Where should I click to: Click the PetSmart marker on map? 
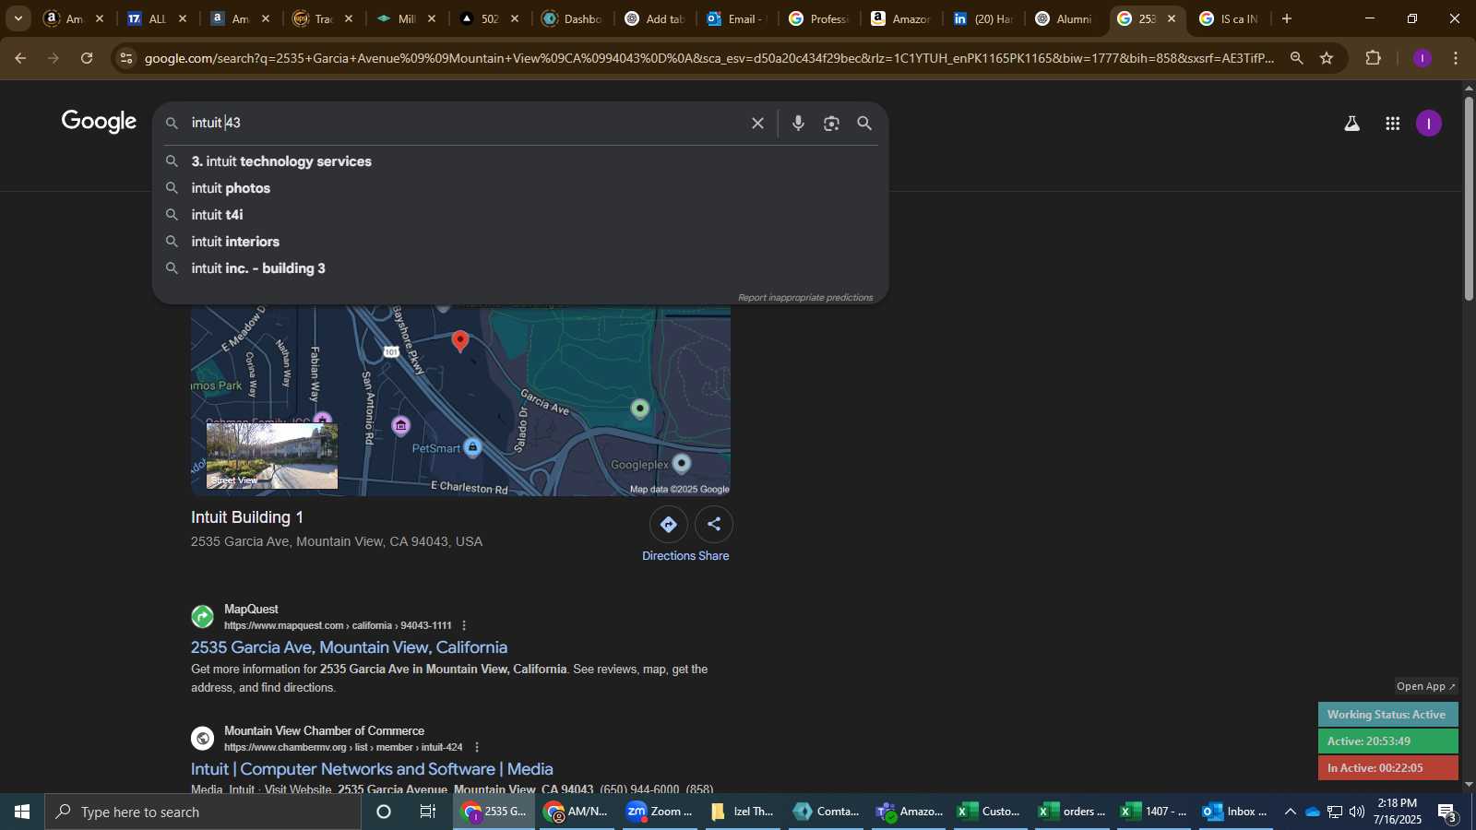(472, 447)
